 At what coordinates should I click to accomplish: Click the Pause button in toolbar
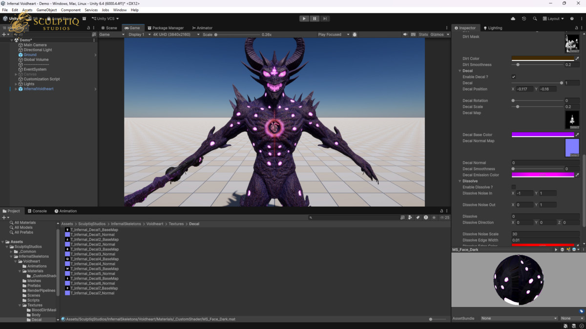pos(314,19)
